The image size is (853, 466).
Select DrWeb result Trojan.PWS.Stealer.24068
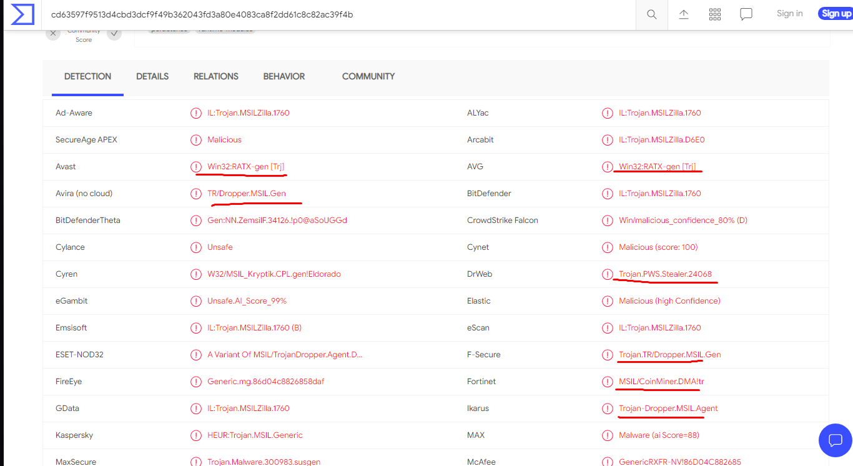[665, 274]
